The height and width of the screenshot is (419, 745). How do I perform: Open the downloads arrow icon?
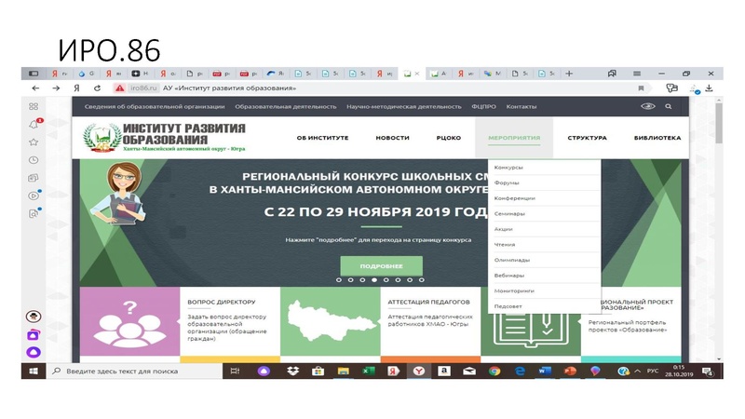tap(710, 88)
